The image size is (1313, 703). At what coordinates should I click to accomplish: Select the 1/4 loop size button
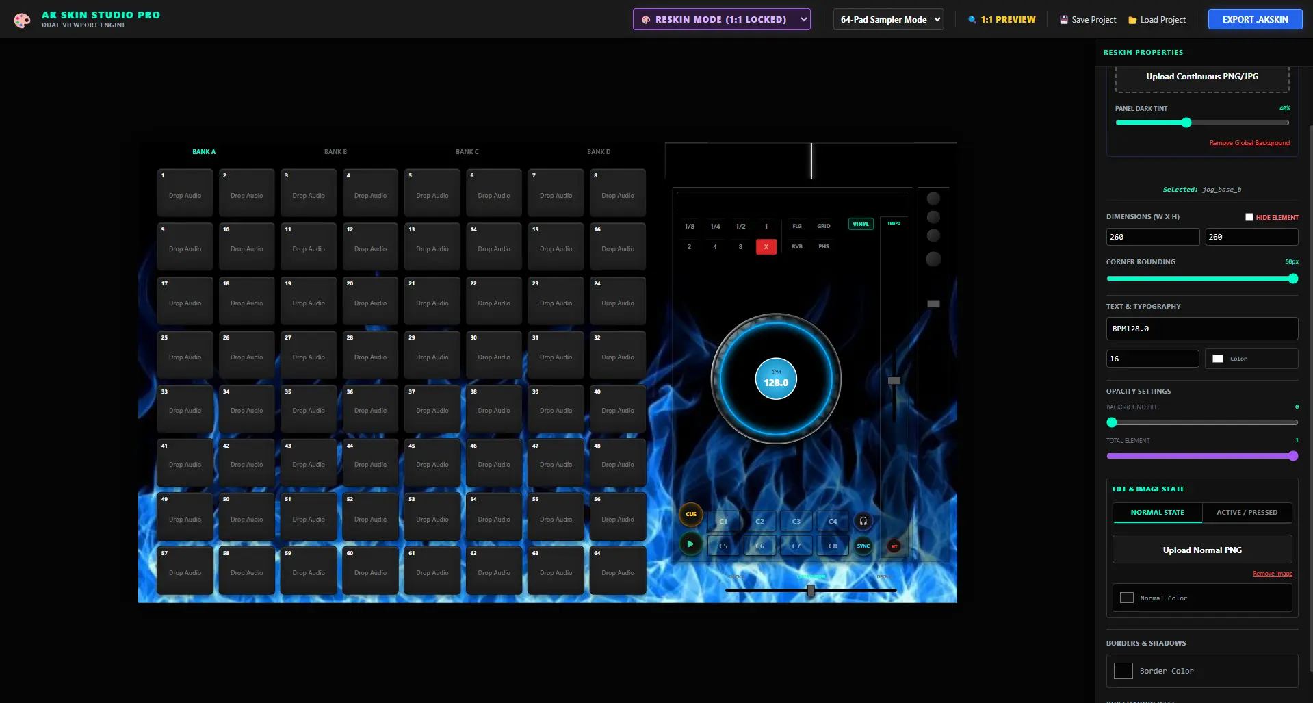715,226
